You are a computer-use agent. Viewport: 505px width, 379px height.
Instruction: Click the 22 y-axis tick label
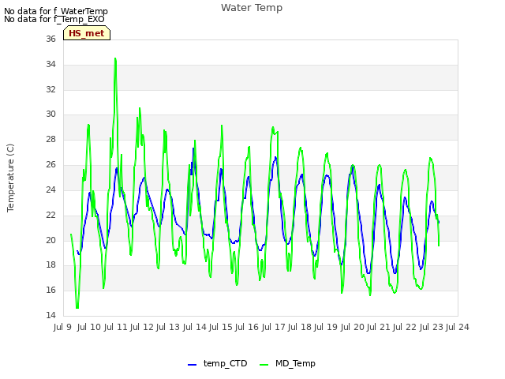(x=50, y=215)
